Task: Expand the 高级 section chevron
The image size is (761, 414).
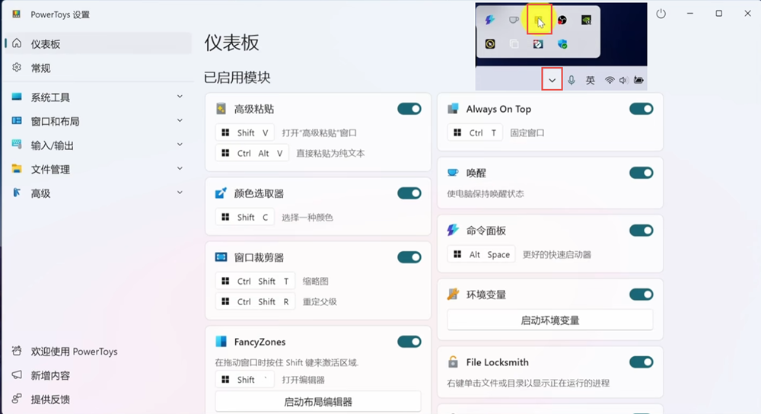Action: [180, 193]
